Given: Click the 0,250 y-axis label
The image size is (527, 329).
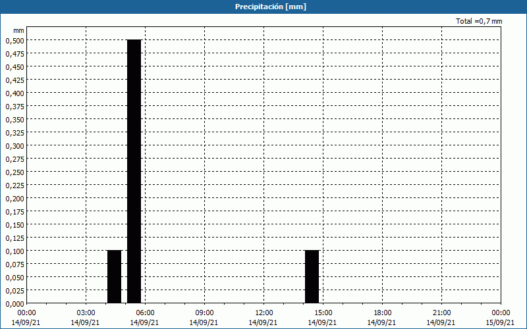Looking at the screenshot, I should [x=14, y=172].
